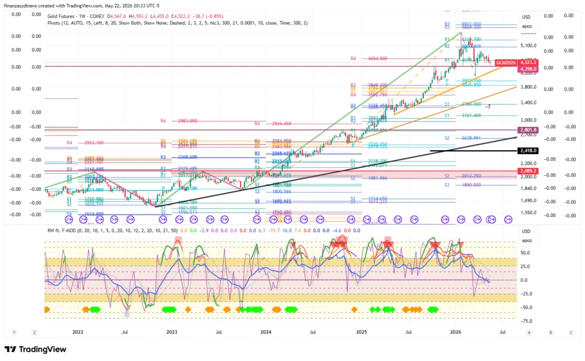Click the red 2,089.2 price level label

[528, 171]
